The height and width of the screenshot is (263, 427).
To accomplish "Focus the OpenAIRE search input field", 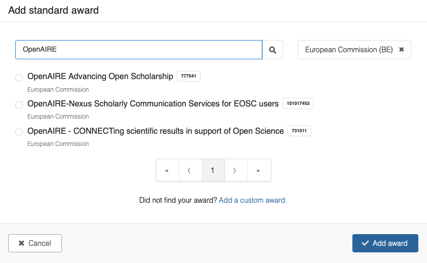I will pyautogui.click(x=139, y=50).
